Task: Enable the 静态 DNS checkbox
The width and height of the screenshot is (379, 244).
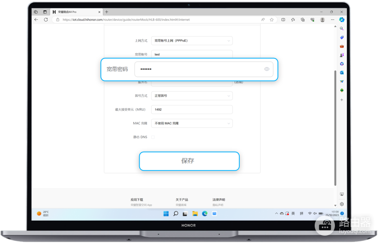Action: [153, 137]
